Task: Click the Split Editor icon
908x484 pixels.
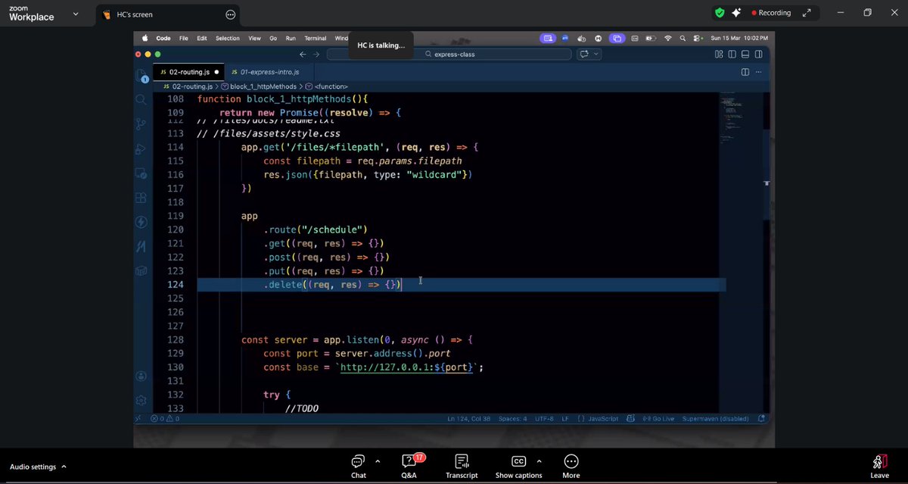Action: coord(745,72)
